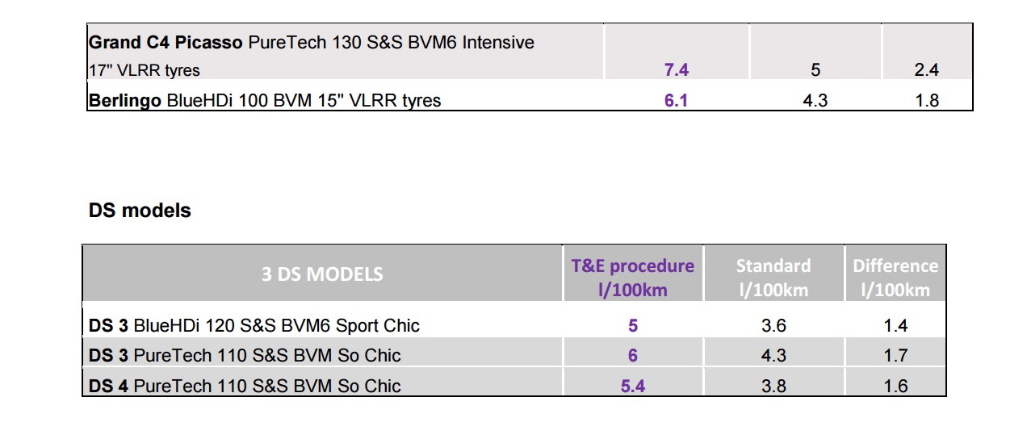Select the 1.8 difference for Berlingo
The height and width of the screenshot is (439, 1027).
pos(926,101)
